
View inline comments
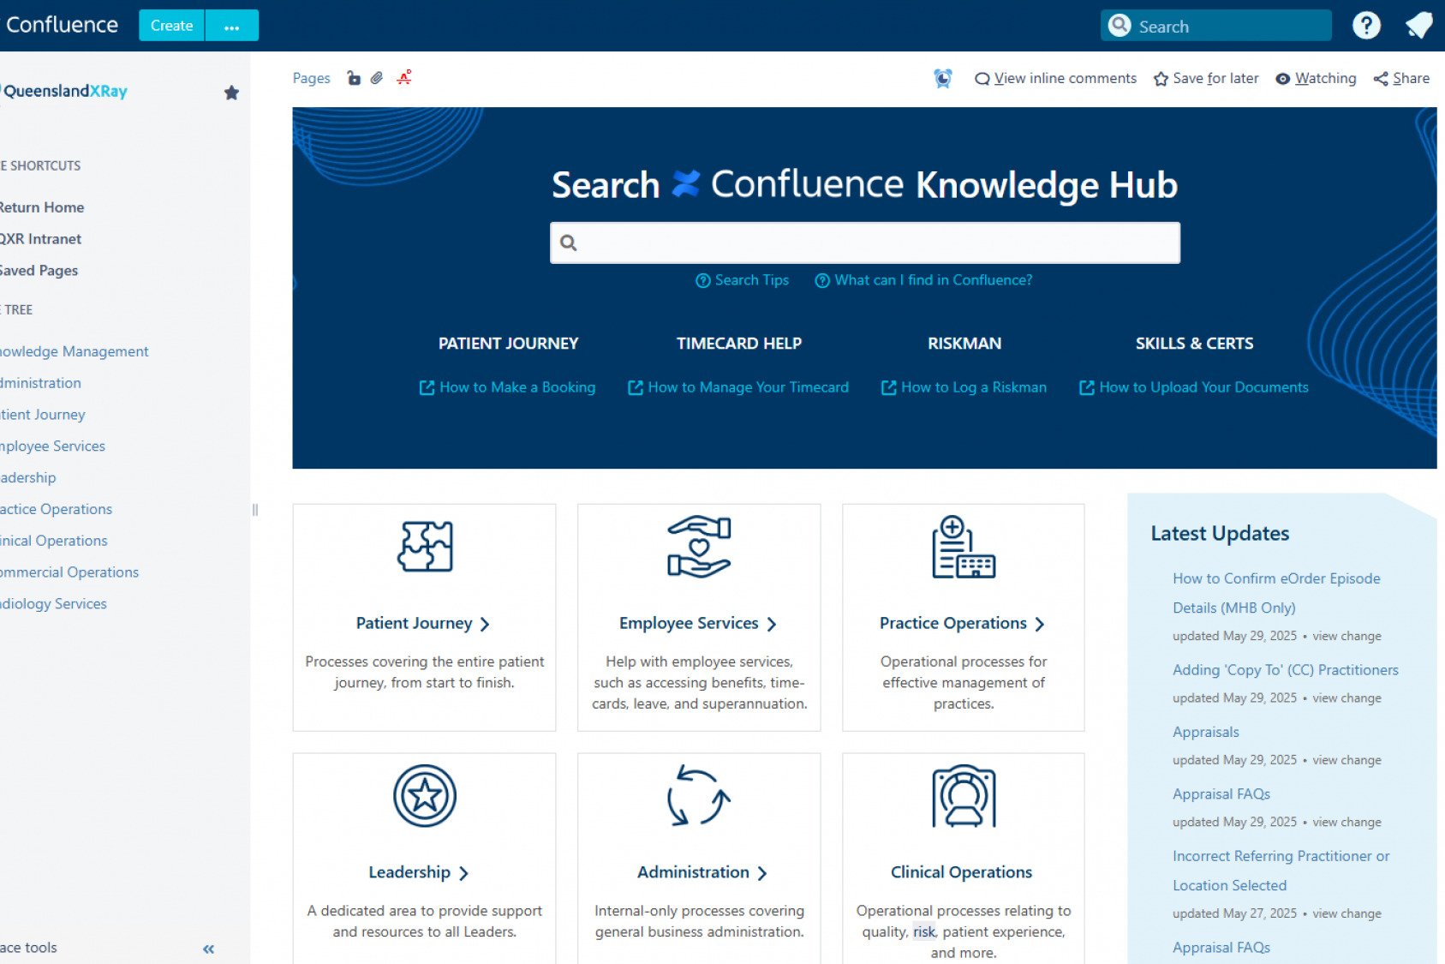[1056, 78]
